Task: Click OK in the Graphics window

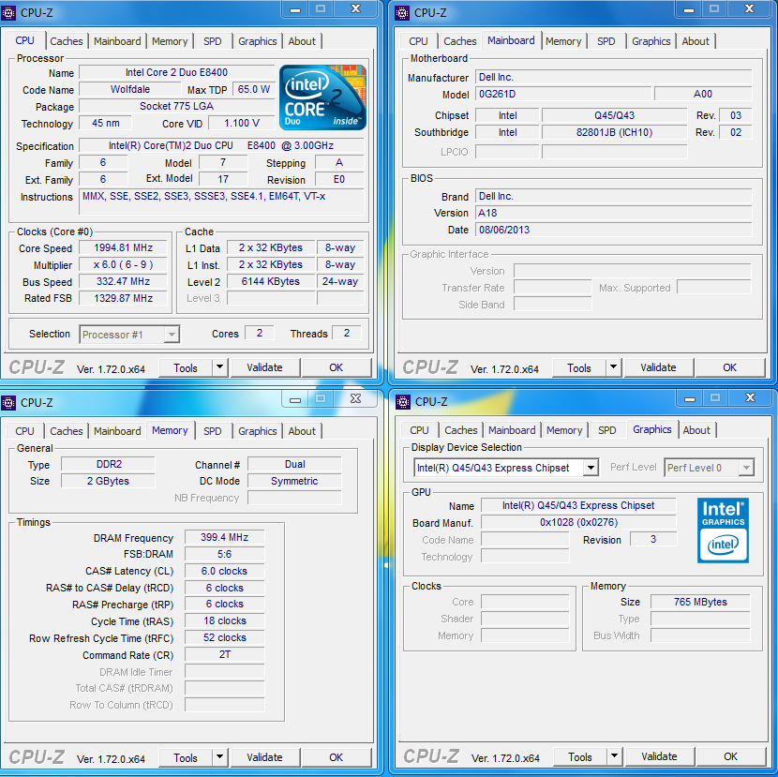Action: point(730,756)
